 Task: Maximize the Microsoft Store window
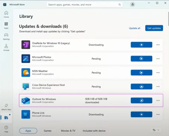[157, 3]
